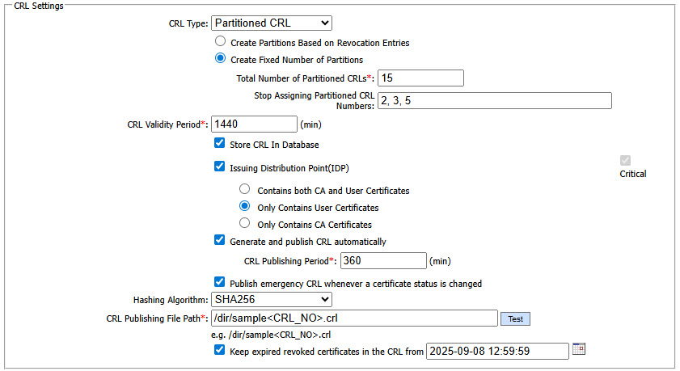
Task: Disable Generate and publish CRL automatically
Action: pos(219,240)
